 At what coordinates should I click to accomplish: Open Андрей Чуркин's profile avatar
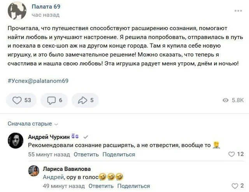click(16, 140)
